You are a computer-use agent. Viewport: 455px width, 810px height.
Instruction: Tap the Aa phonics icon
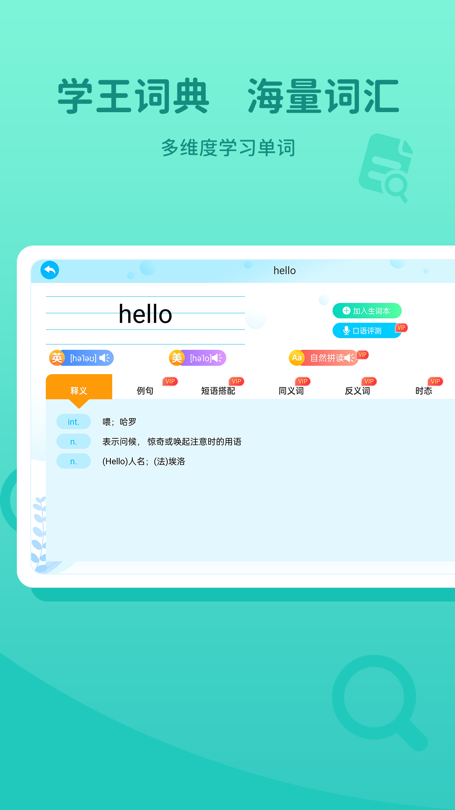coord(297,358)
